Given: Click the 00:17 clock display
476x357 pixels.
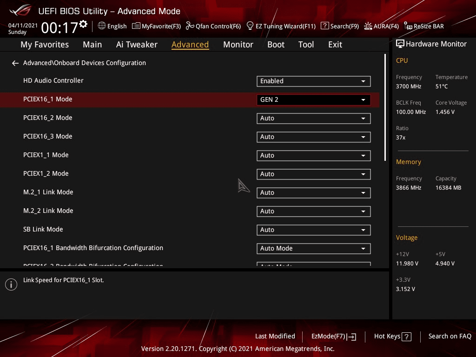Looking at the screenshot, I should (59, 27).
